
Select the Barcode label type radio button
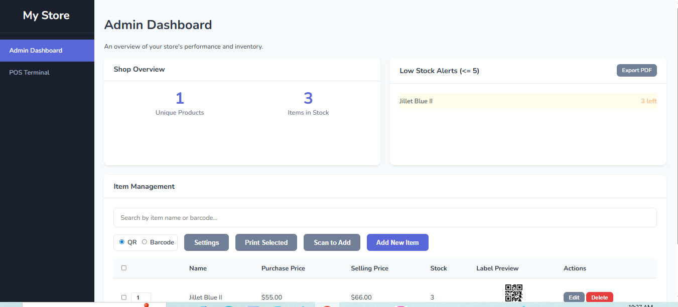tap(145, 242)
